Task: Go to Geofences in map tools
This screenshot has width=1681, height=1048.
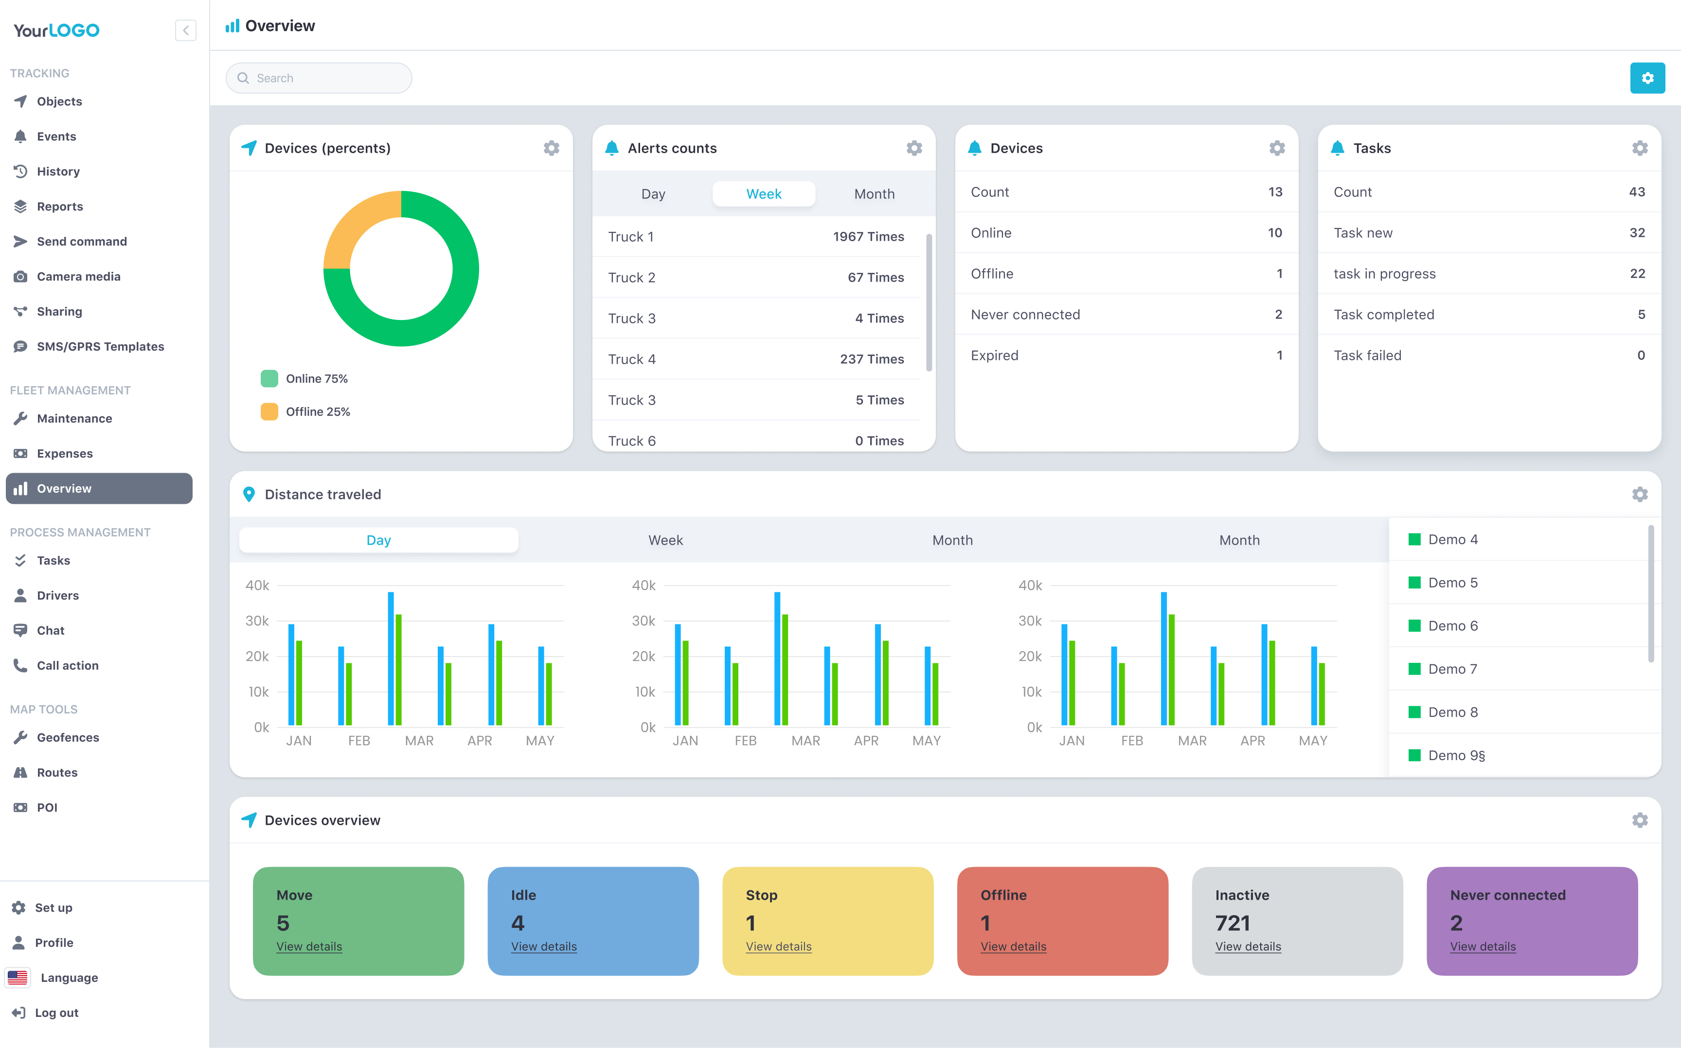Action: (67, 737)
